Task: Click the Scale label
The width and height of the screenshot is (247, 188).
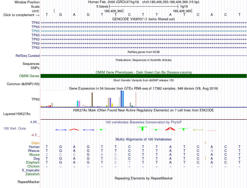Action: (x=35, y=6)
